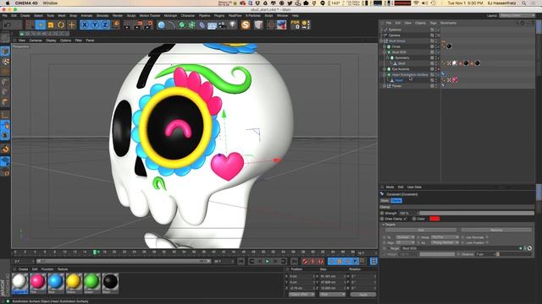Click the PSR reset toolbar icon
This screenshot has width=542, height=304.
tap(296, 24)
